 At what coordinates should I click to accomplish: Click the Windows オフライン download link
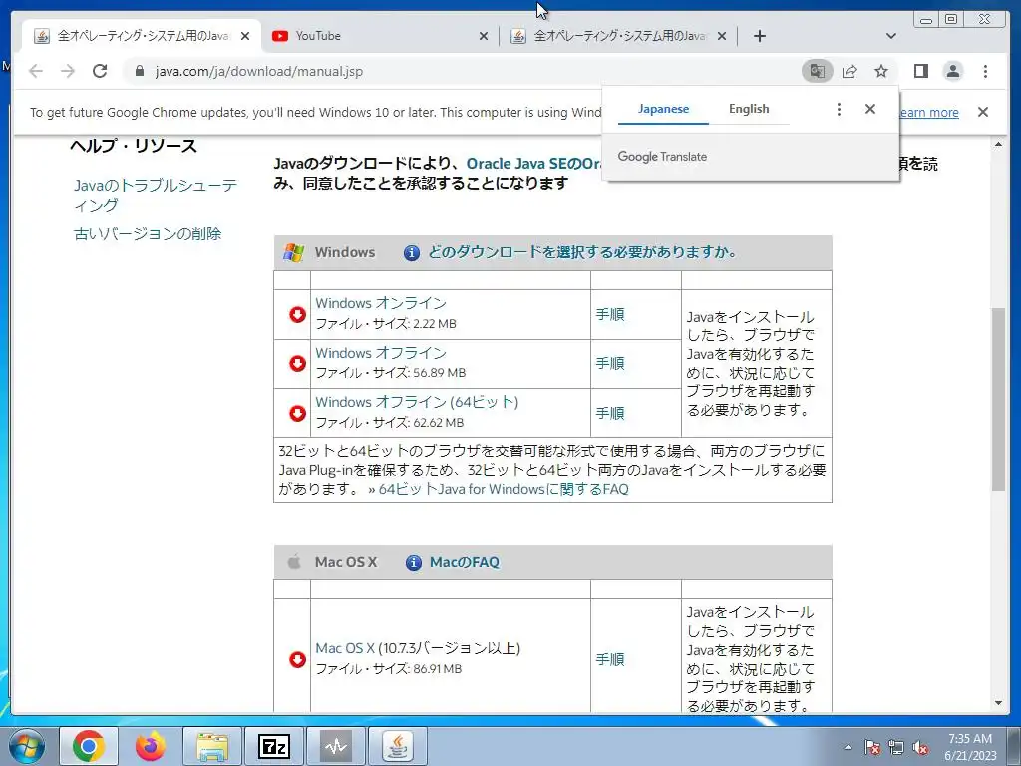coord(381,353)
